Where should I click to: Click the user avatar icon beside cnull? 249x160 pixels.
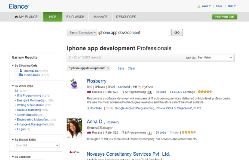point(199,6)
